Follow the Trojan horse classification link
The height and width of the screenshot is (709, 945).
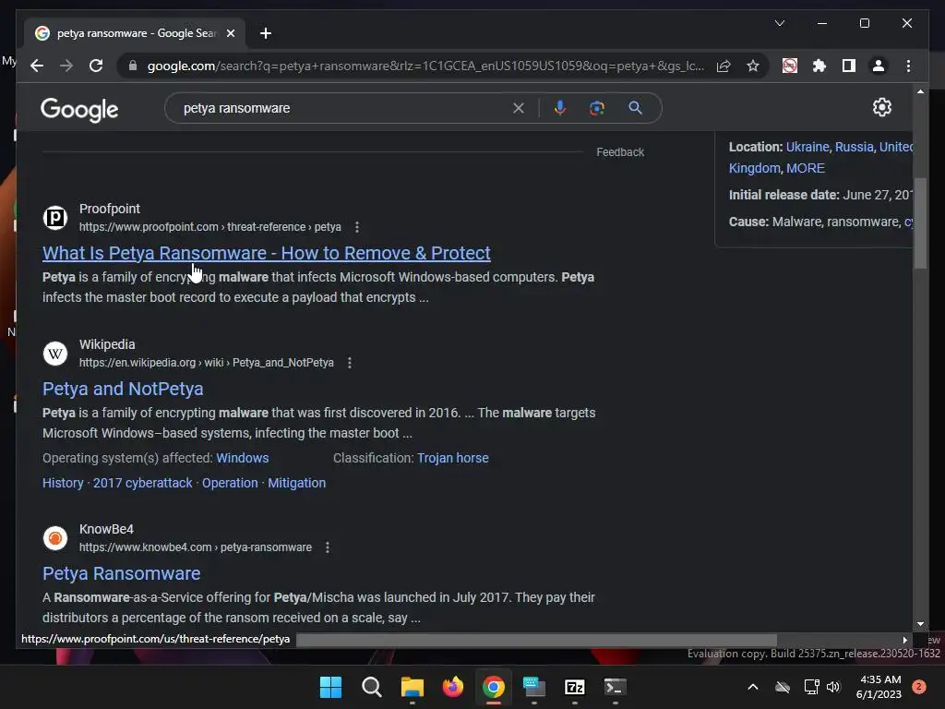(x=452, y=458)
